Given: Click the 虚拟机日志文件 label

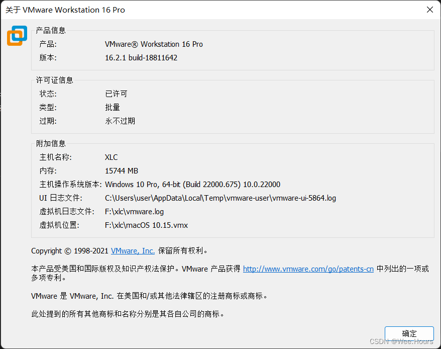Looking at the screenshot, I should 67,212.
